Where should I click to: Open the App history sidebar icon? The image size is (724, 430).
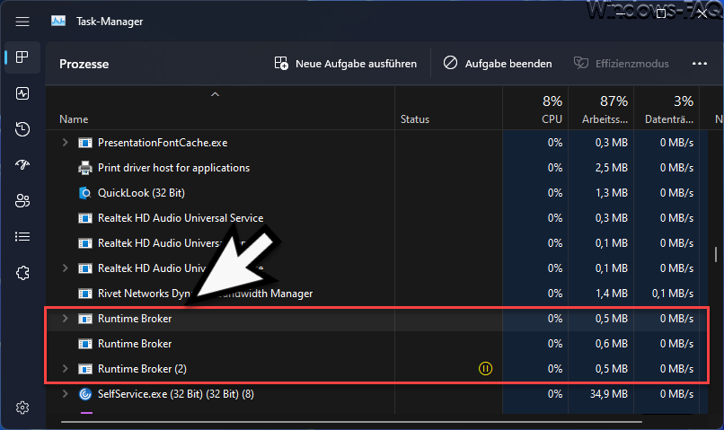pos(22,129)
